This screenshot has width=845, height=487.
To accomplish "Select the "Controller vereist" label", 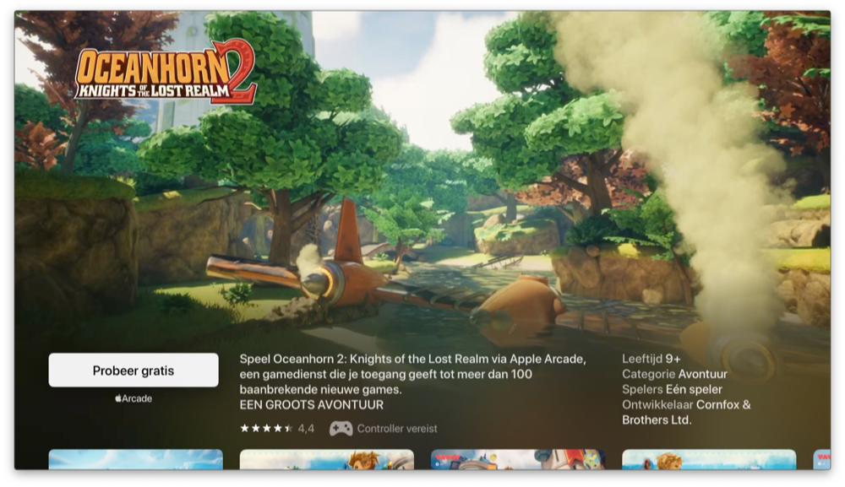I will point(397,429).
